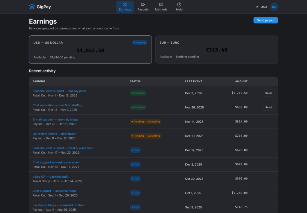
Task: Open Chat support — weekly placement link
Action: click(x=56, y=162)
